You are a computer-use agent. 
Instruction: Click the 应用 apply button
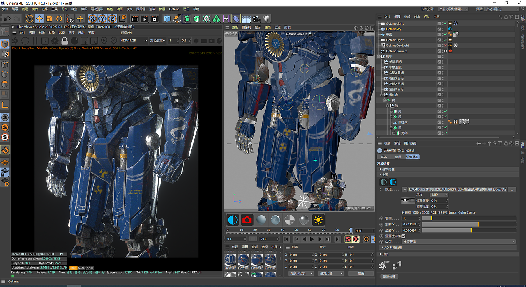coord(361,273)
